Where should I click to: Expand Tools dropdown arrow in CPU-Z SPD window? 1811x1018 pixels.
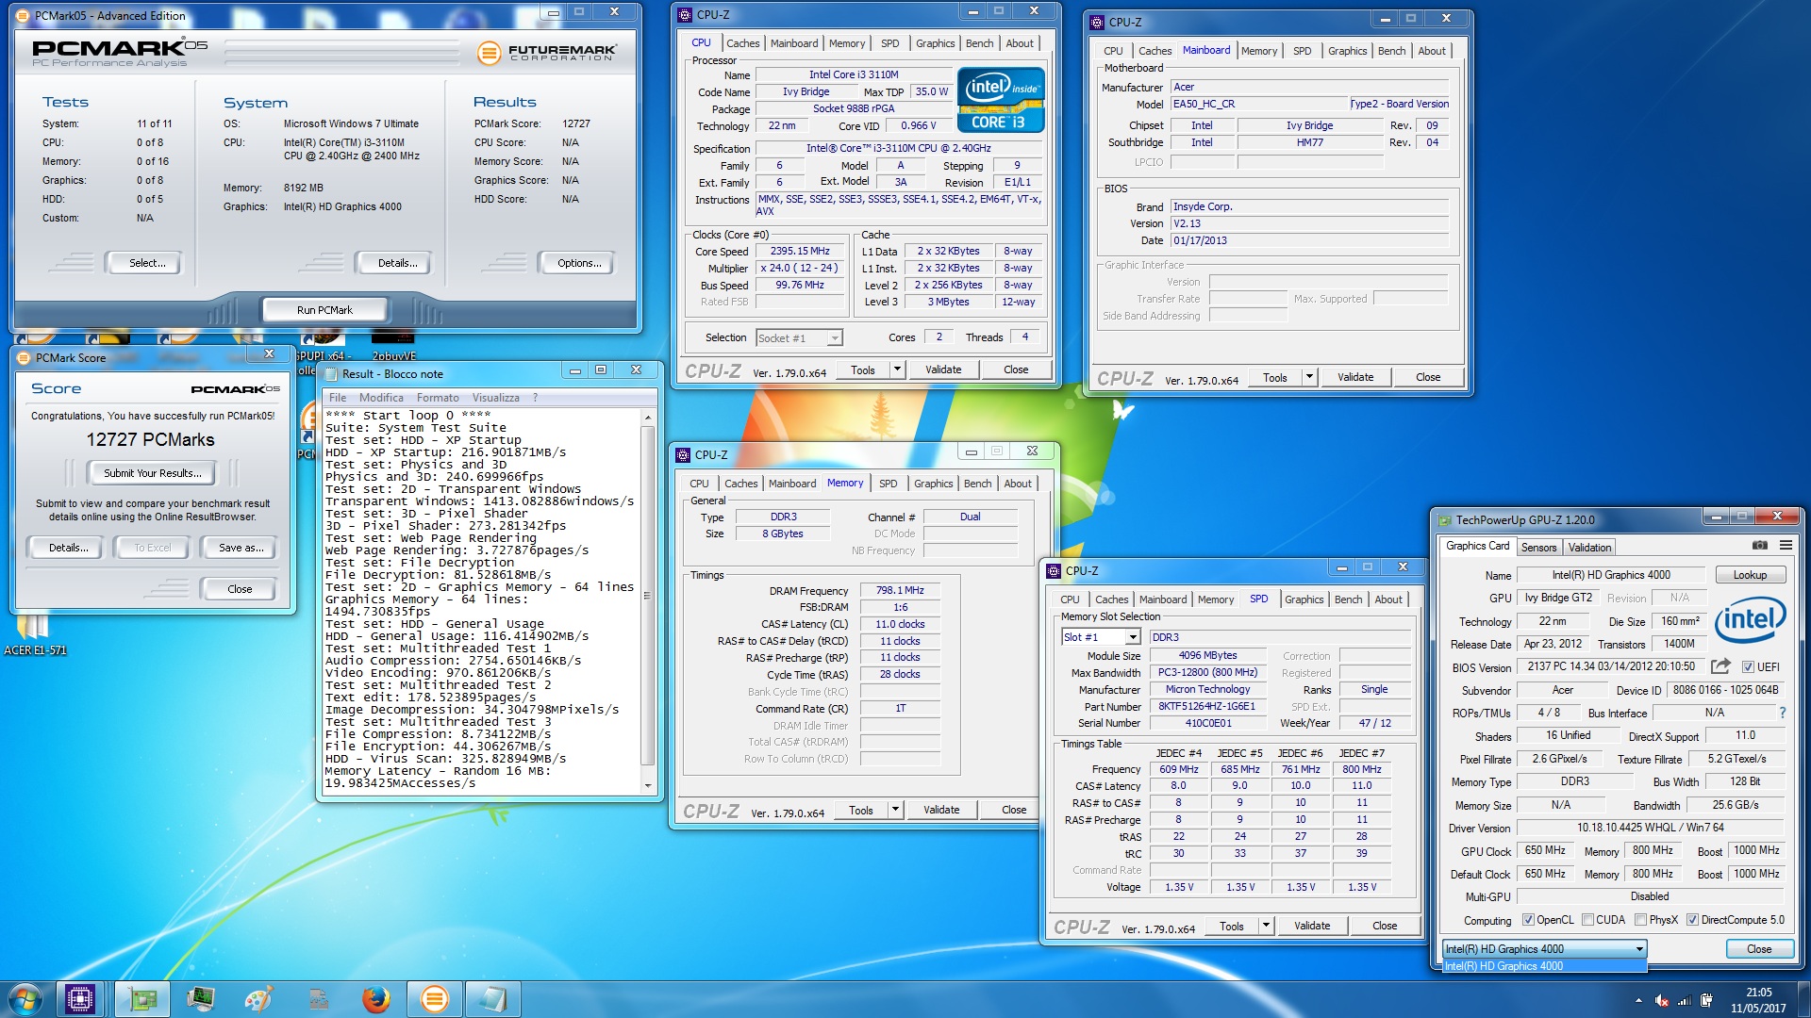(x=1266, y=926)
